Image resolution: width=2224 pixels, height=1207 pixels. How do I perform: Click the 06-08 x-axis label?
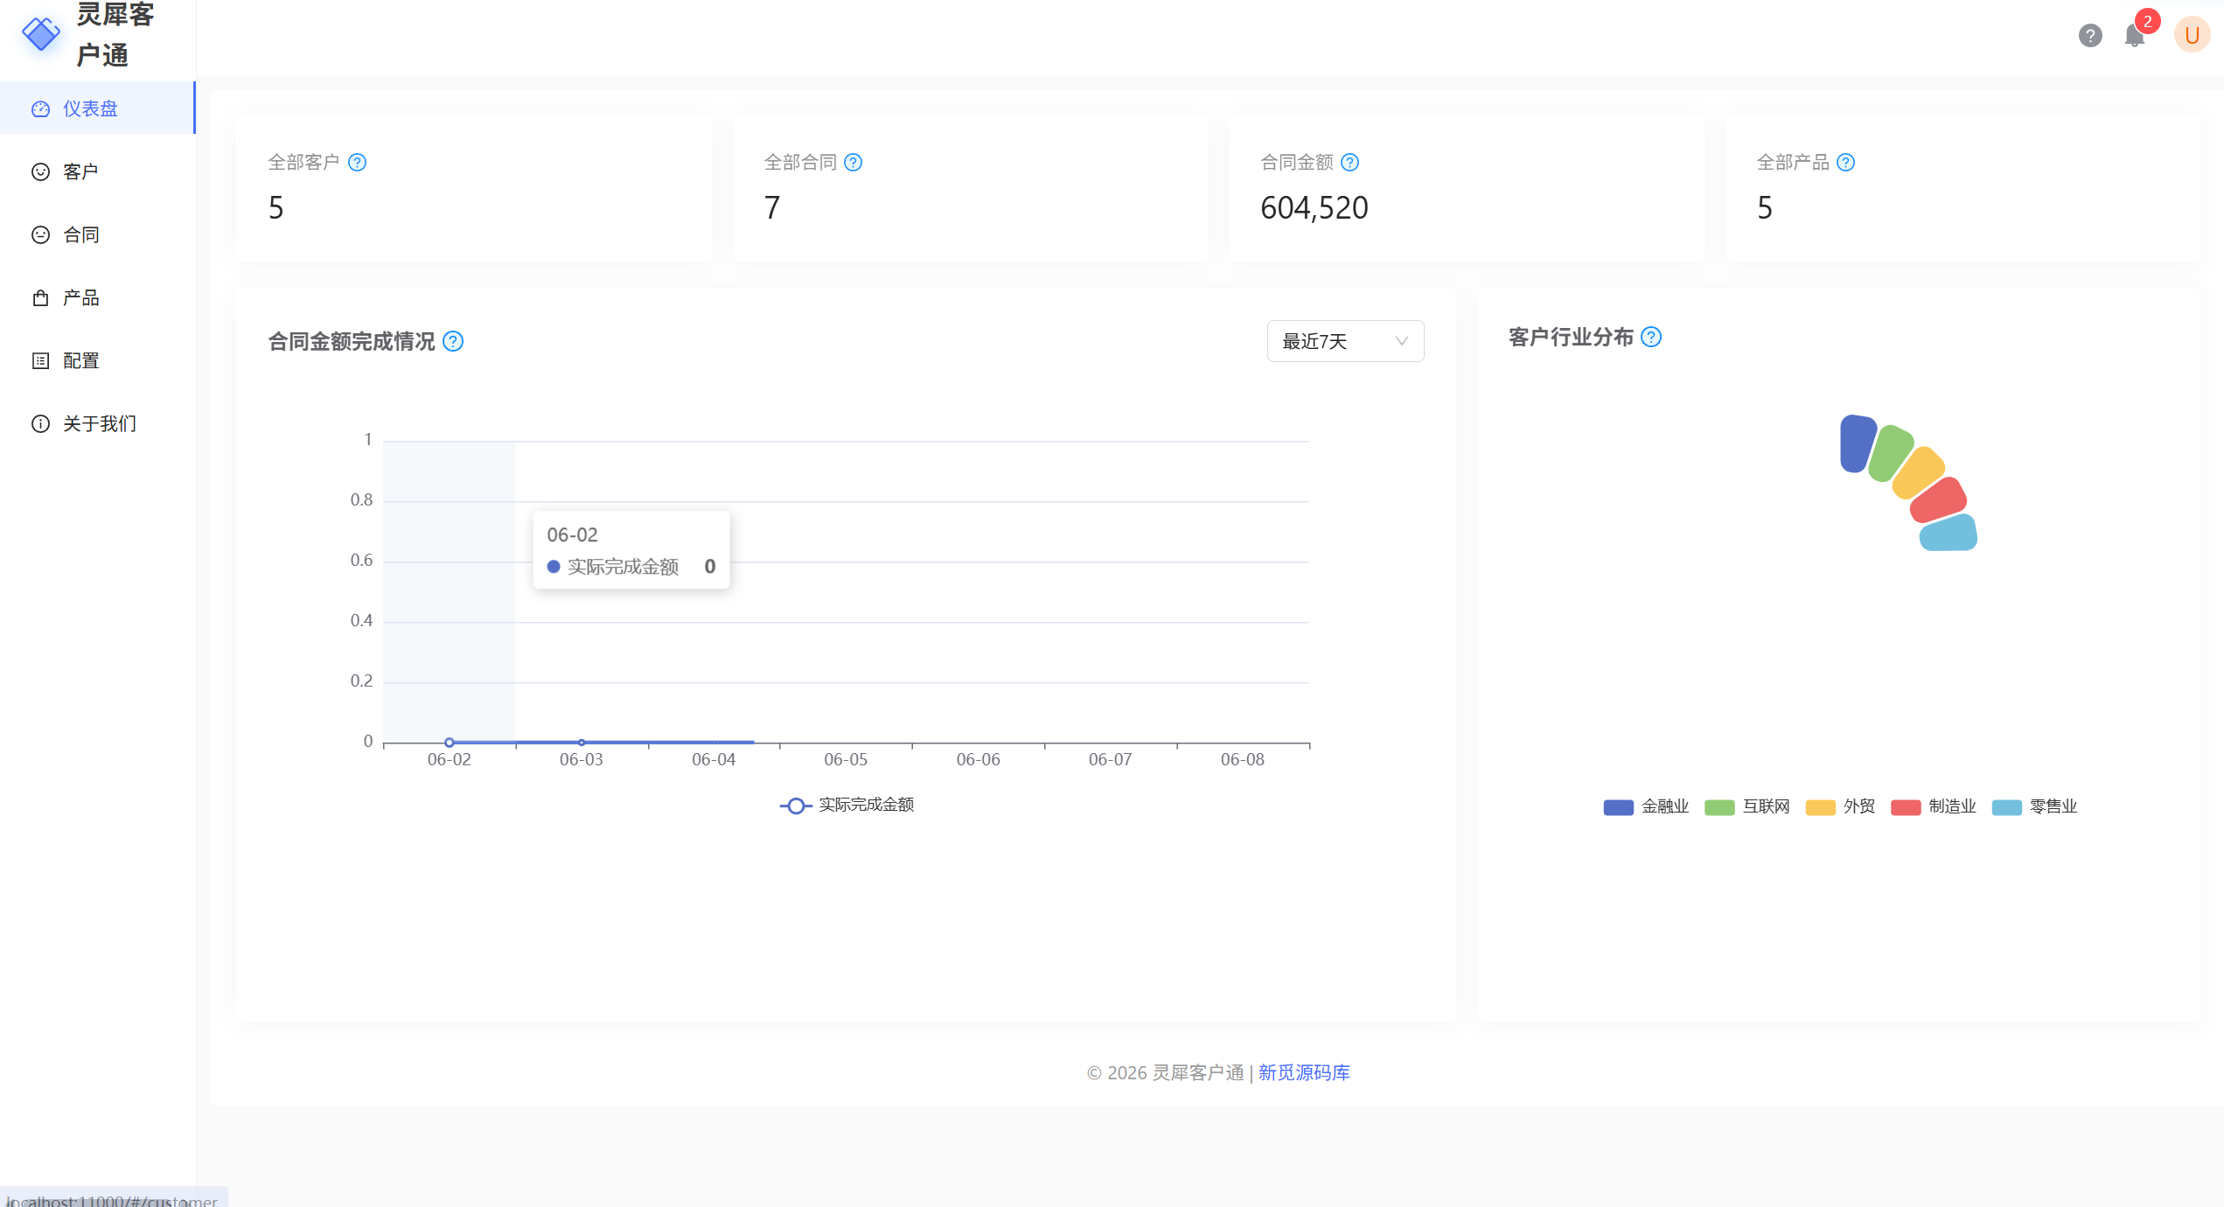[1243, 759]
